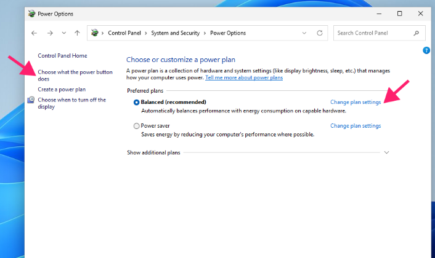The width and height of the screenshot is (435, 258).
Task: Open Control Panel Home link
Action: (62, 56)
